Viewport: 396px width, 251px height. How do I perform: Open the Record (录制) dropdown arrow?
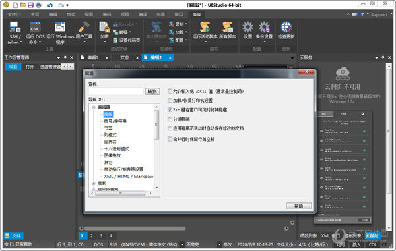(x=186, y=24)
